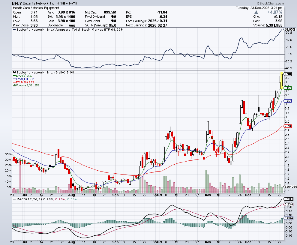Select the Low value 3.66
This screenshot has width=297, height=245.
pyautogui.click(x=34, y=21)
